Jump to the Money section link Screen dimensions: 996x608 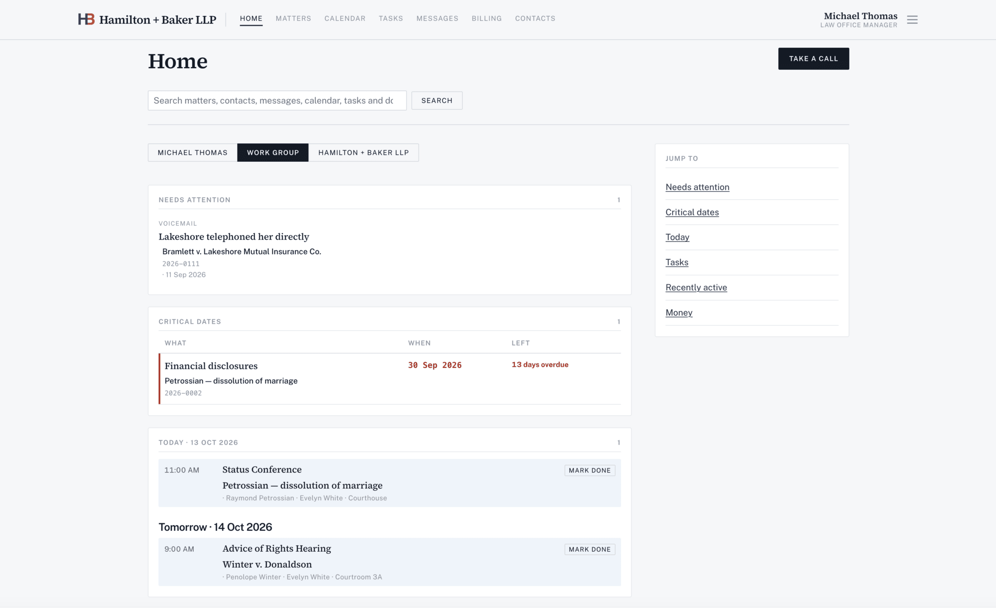click(679, 313)
